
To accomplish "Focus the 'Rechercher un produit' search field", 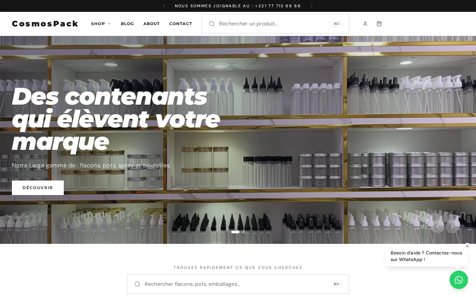I will [x=275, y=24].
